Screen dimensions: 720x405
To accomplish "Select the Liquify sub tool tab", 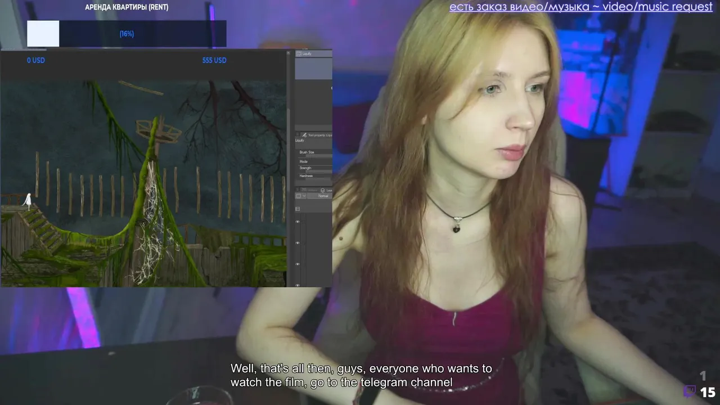I will [x=314, y=53].
